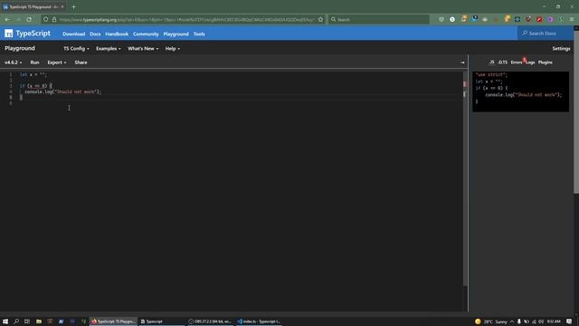Switch to the .D.TS tab
This screenshot has width=579, height=326.
coord(503,62)
